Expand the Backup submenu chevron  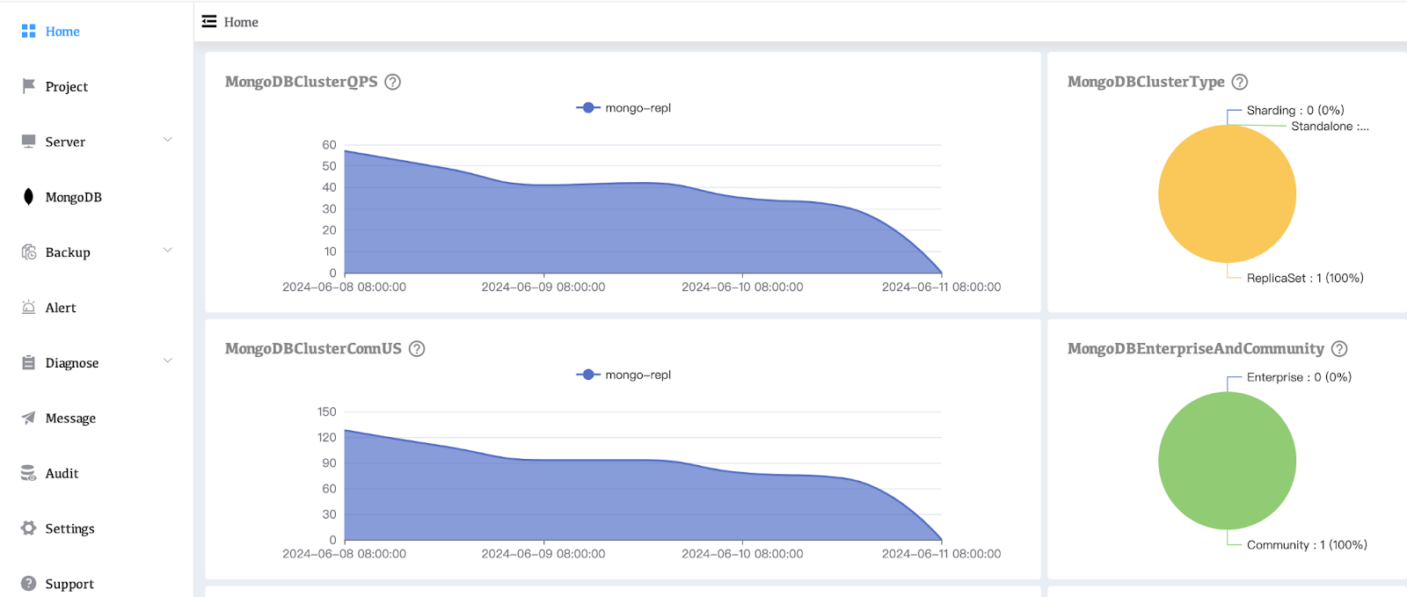[168, 251]
